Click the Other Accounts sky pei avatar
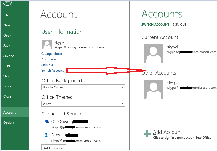 point(154,90)
